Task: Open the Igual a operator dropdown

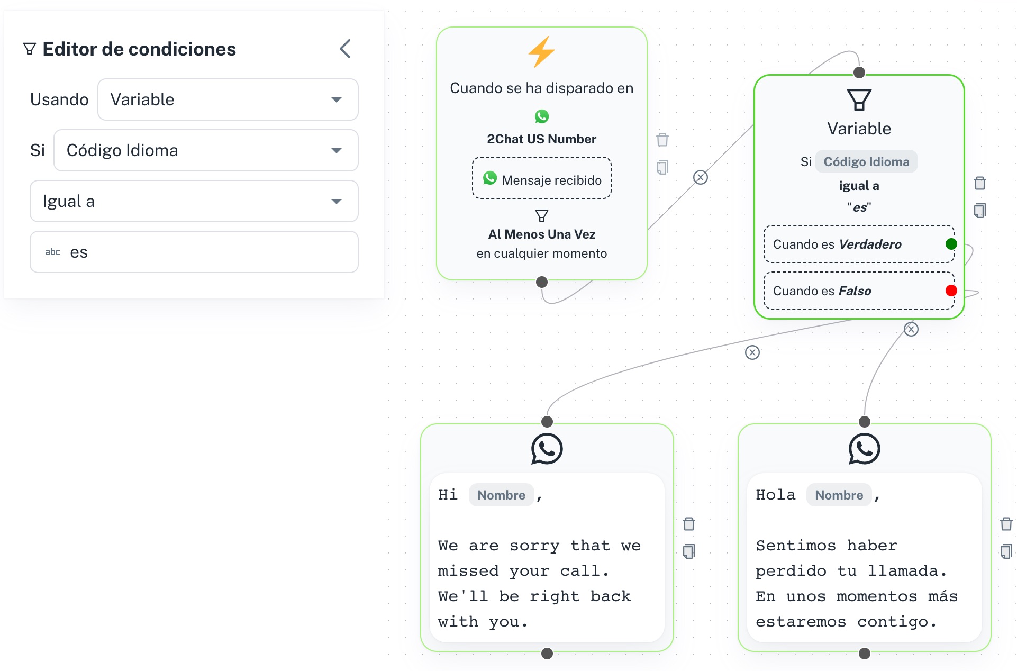Action: tap(194, 201)
